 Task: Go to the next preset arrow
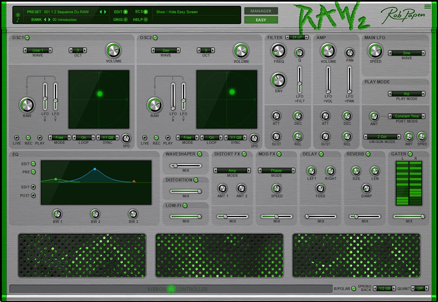click(x=105, y=12)
